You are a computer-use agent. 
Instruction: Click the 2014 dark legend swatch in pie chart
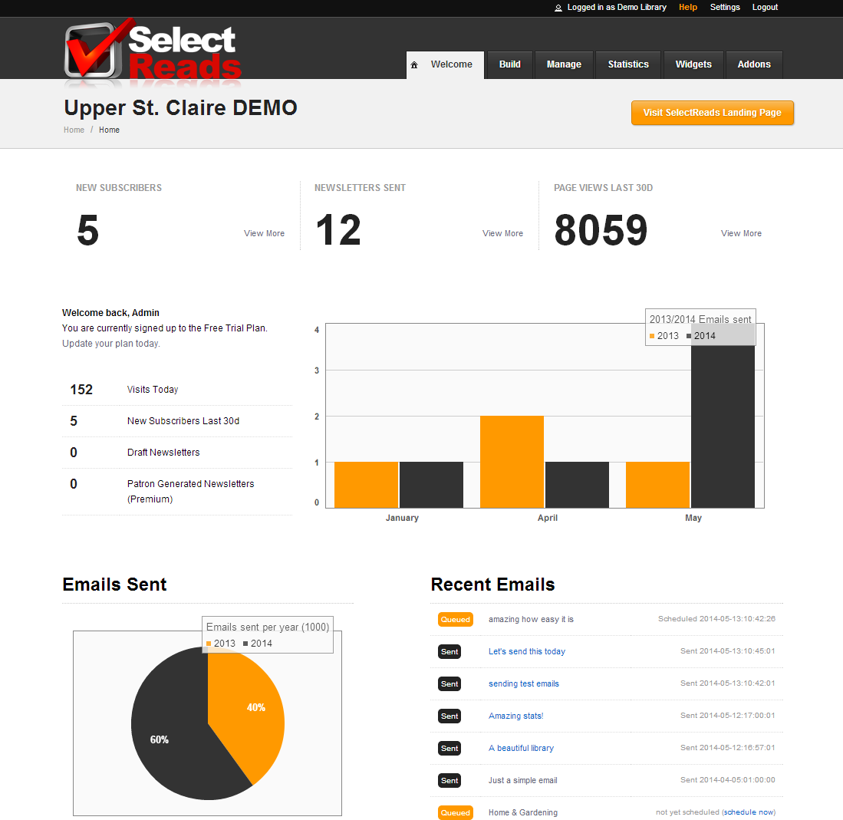pos(245,644)
